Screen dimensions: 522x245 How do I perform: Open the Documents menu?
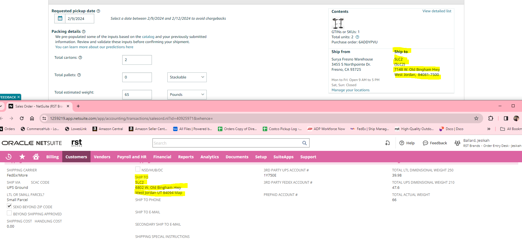point(237,157)
